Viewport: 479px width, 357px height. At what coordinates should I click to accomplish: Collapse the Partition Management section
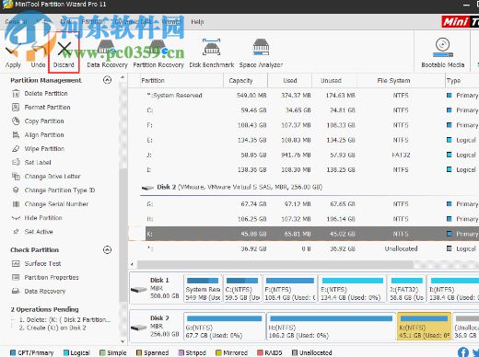pyautogui.click(x=107, y=80)
